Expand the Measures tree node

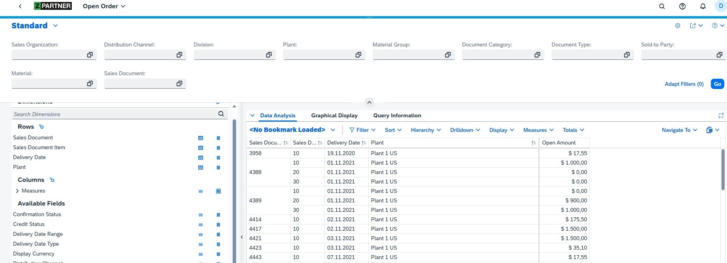[x=17, y=191]
